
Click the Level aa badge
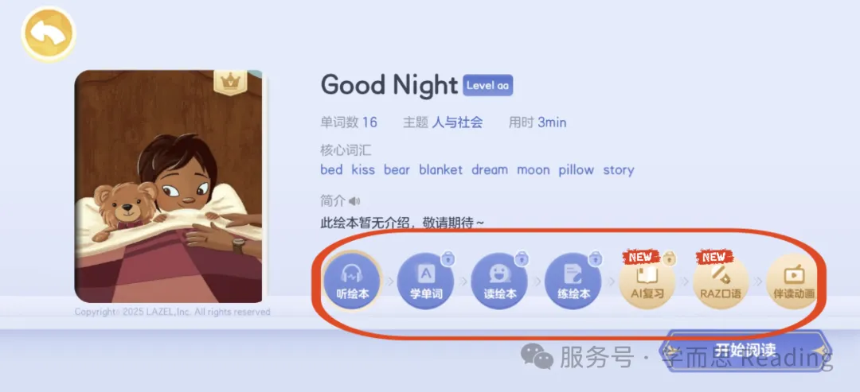pos(488,85)
